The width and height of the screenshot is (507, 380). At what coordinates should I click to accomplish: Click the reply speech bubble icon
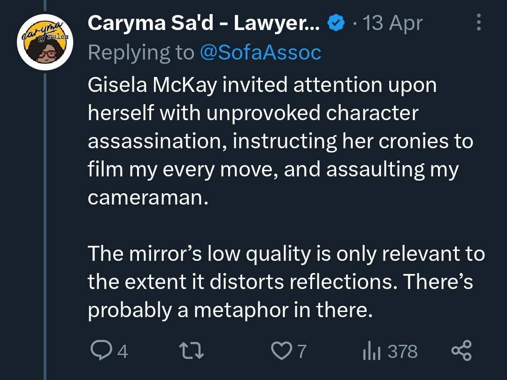point(100,351)
